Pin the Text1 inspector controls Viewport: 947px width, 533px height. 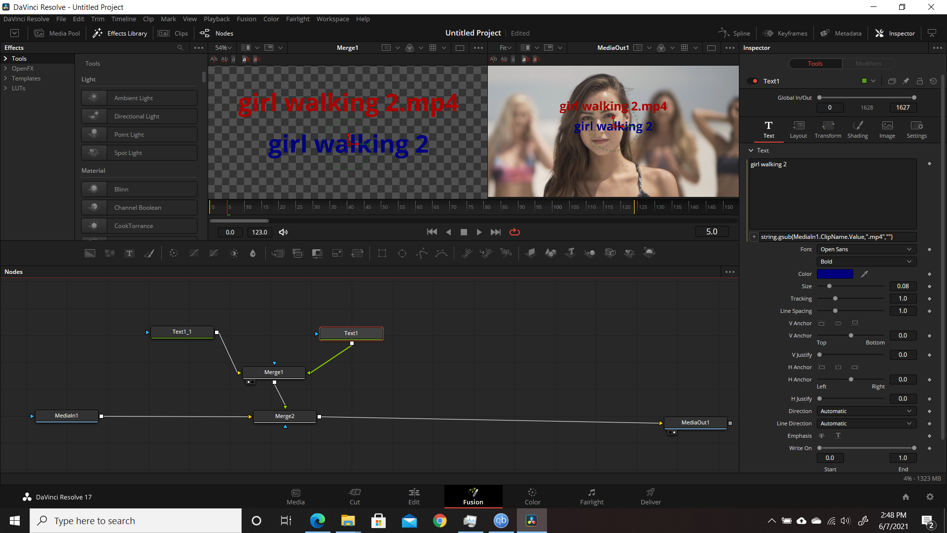[906, 81]
